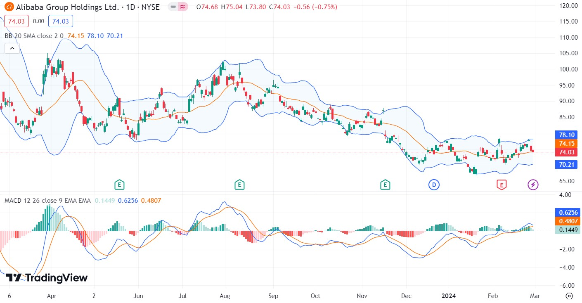
Task: Click the TradingView logo
Action: (47, 278)
